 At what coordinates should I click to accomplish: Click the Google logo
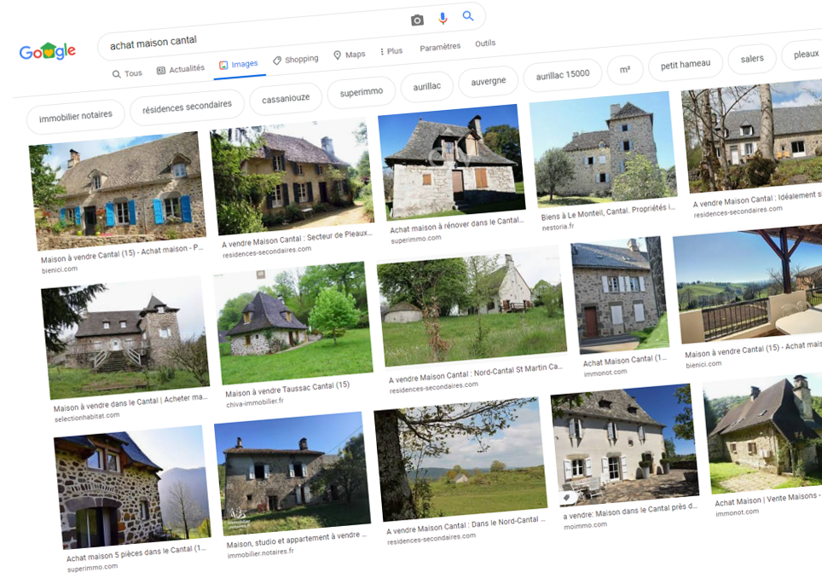point(48,51)
